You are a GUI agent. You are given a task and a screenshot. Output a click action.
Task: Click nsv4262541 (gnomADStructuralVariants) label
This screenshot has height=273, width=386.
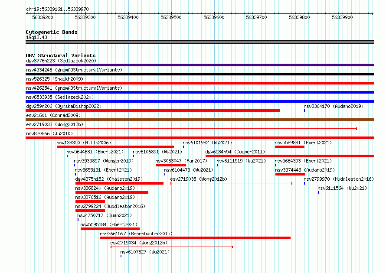(x=74, y=88)
